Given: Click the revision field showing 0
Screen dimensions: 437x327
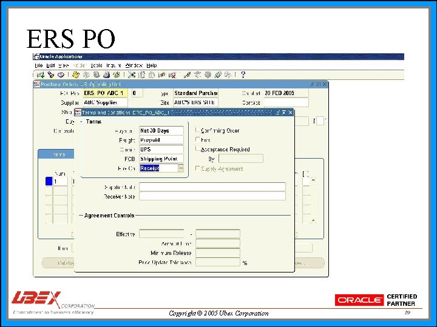Looking at the screenshot, I should [x=137, y=93].
